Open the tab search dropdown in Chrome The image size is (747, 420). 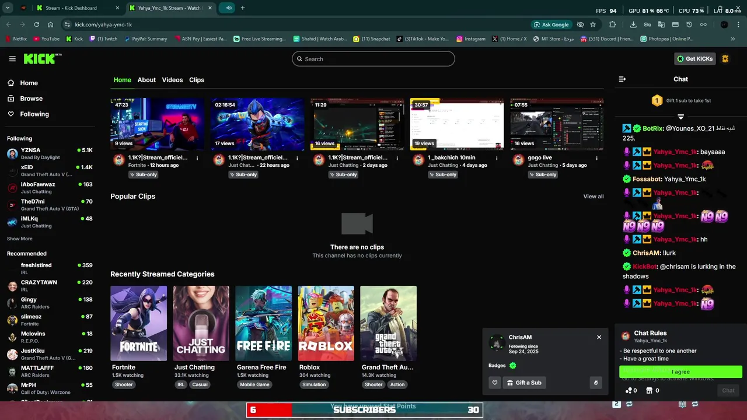pos(8,8)
